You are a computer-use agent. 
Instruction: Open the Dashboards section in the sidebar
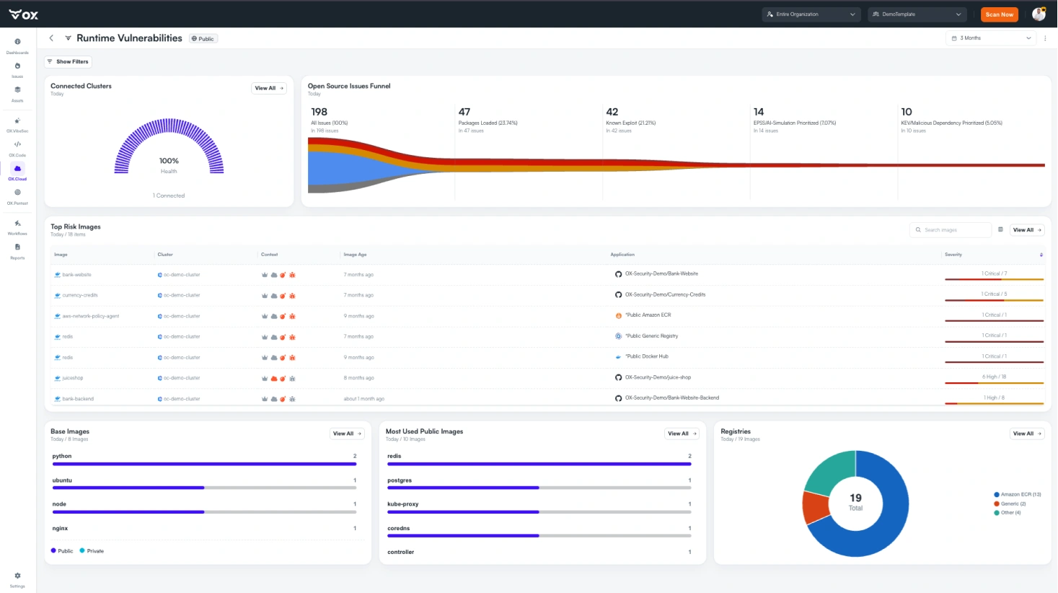coord(17,45)
